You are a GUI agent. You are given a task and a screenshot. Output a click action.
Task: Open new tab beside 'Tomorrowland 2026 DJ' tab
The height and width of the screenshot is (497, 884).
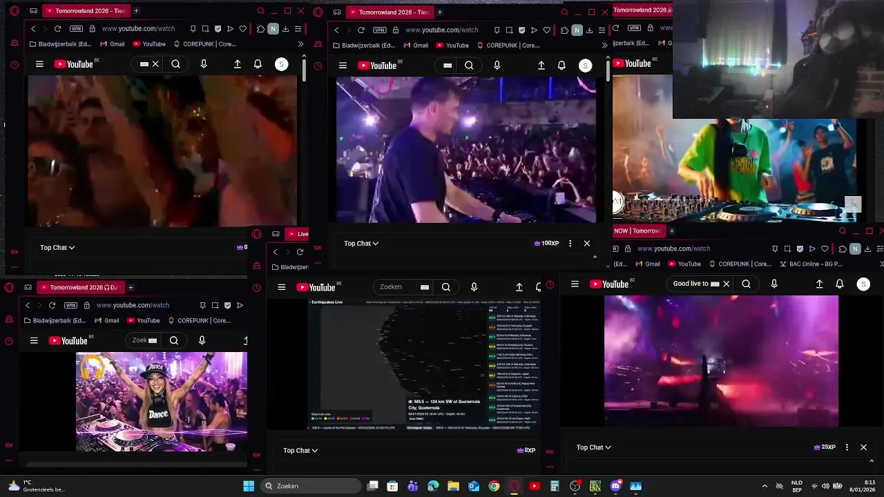point(131,287)
